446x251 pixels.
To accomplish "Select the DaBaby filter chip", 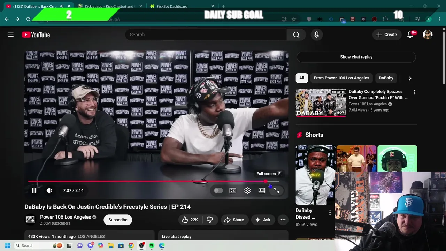I will pos(386,78).
